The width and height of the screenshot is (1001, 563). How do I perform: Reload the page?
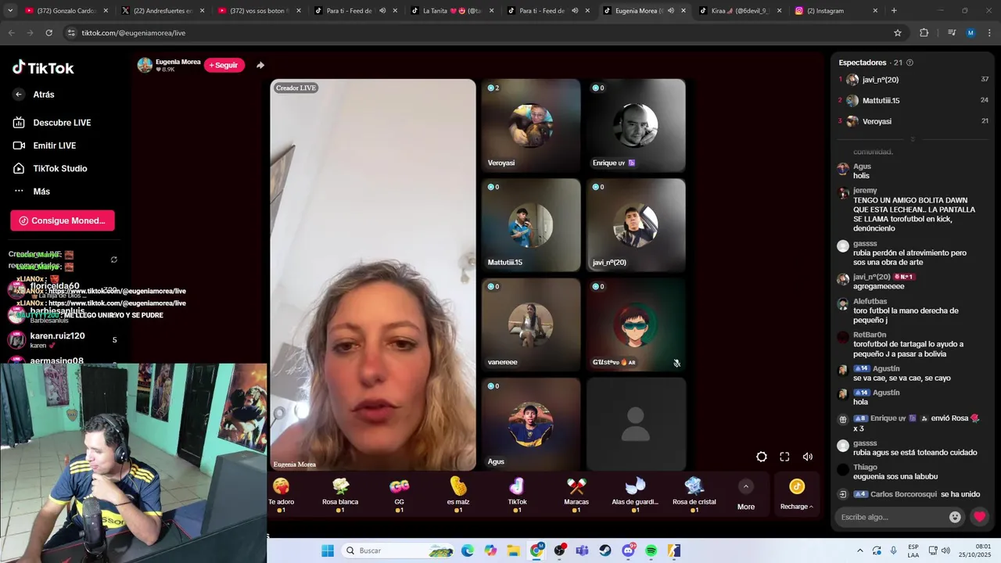tap(48, 33)
